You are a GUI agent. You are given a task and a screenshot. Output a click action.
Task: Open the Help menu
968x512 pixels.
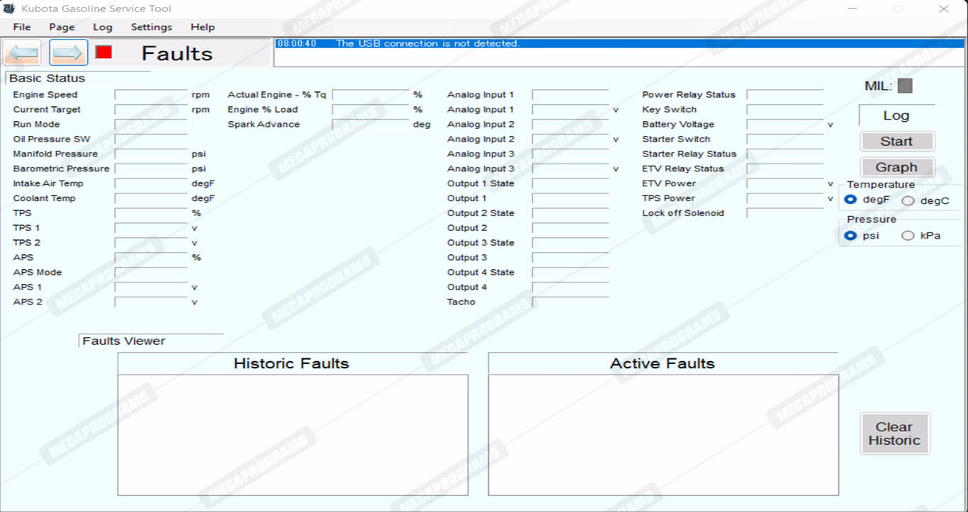(x=202, y=27)
